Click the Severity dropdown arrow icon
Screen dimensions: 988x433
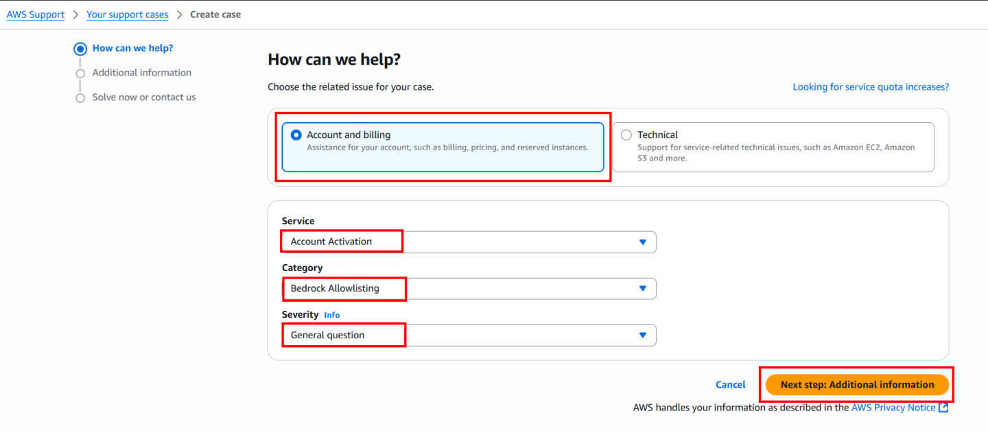[x=643, y=336]
